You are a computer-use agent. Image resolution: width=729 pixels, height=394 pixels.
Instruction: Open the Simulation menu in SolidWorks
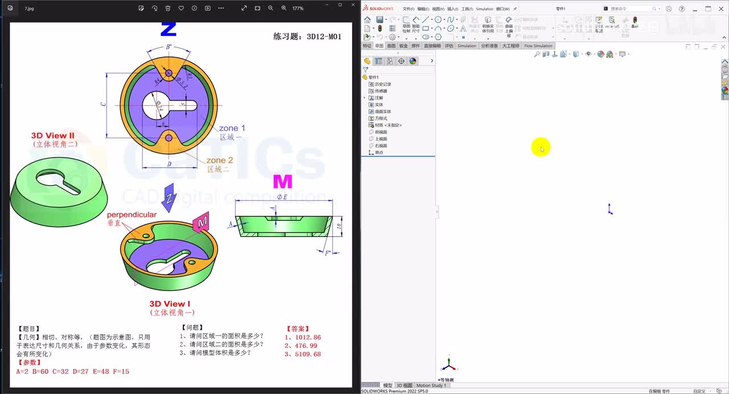pyautogui.click(x=485, y=9)
